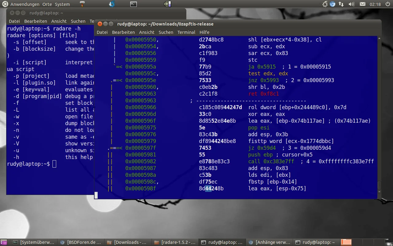Viewport: 393px width, 246px height.
Task: Open Suchen menu in 0zapftis-release terminal
Action: tap(166, 32)
